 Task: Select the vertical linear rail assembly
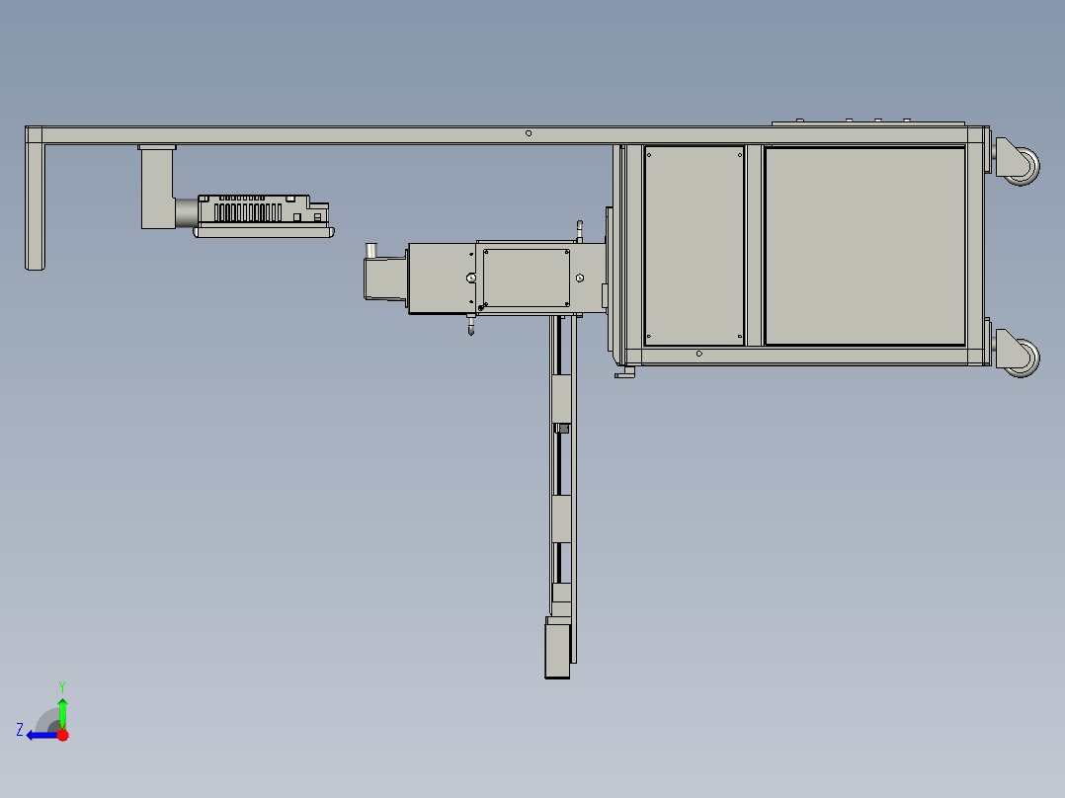coord(563,489)
